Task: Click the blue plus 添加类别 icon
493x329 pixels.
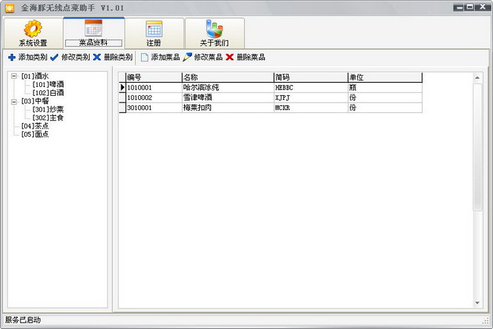Action: click(12, 57)
